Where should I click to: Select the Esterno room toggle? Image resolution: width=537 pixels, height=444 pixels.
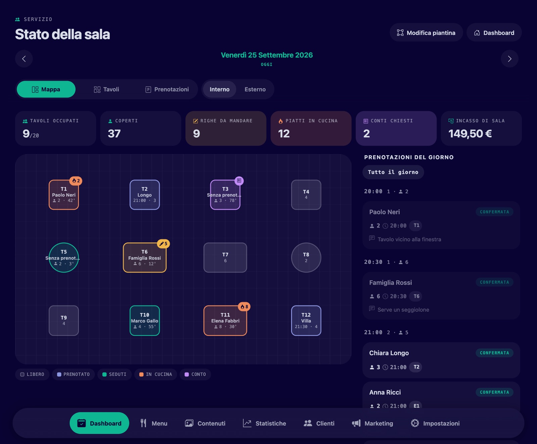coord(255,89)
